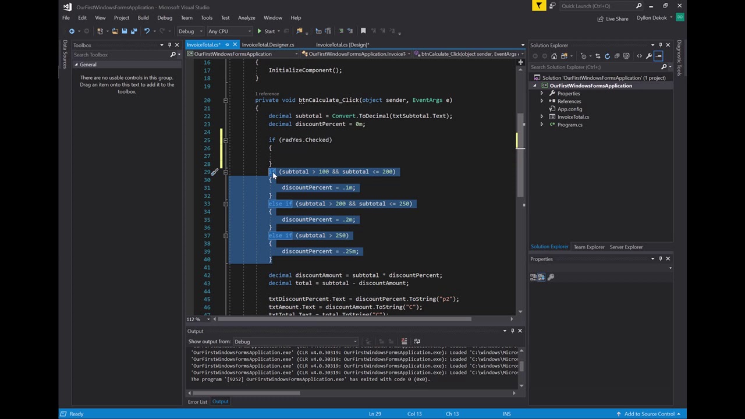The height and width of the screenshot is (419, 745).
Task: Click the Open File folder icon in toolbar
Action: coord(115,31)
